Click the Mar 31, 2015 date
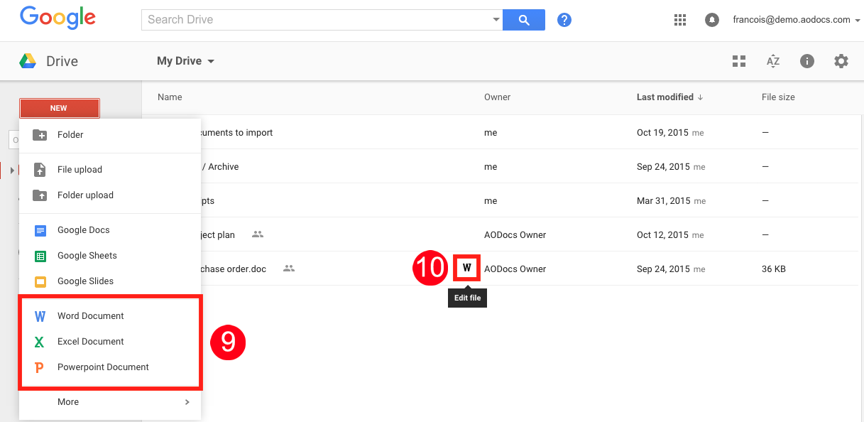This screenshot has height=422, width=864. [x=664, y=201]
